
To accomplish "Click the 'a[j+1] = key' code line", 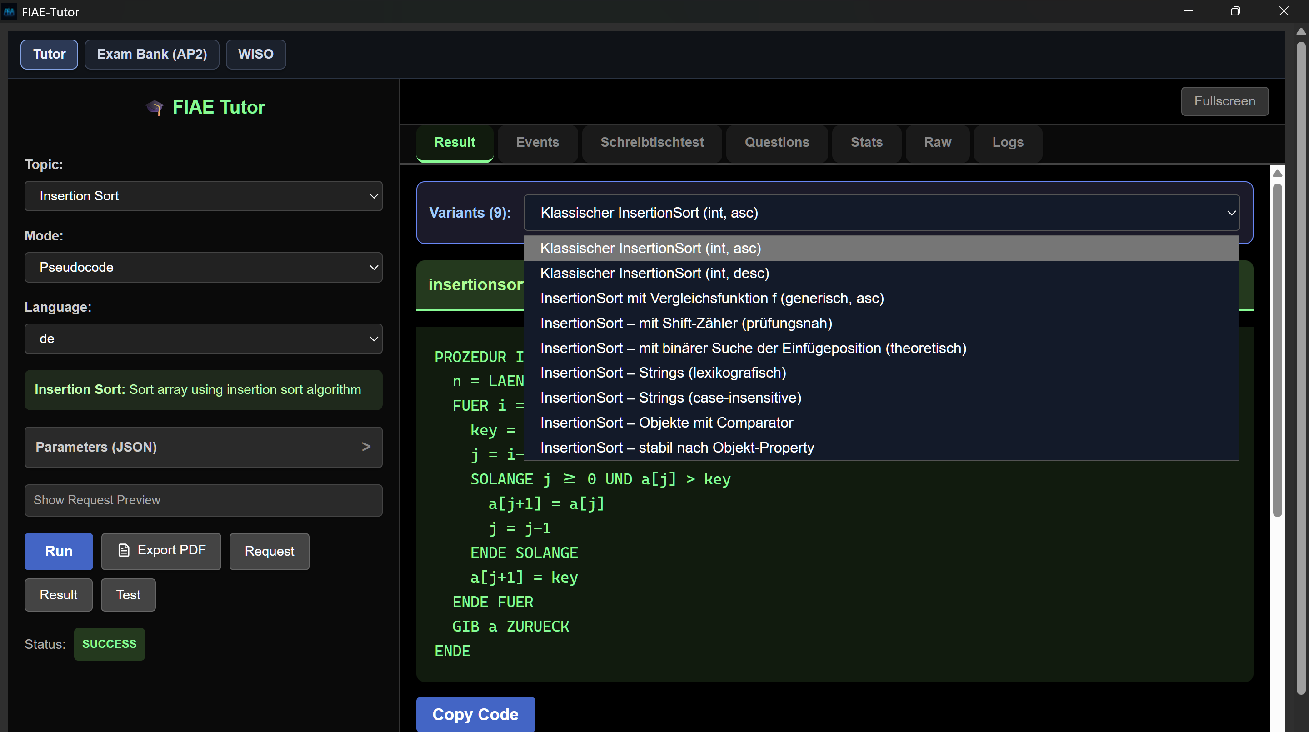I will [524, 578].
